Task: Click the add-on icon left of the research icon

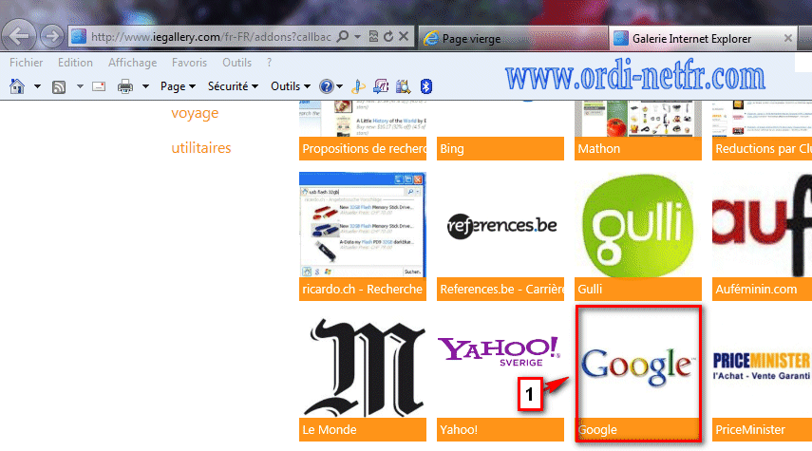Action: pos(381,86)
